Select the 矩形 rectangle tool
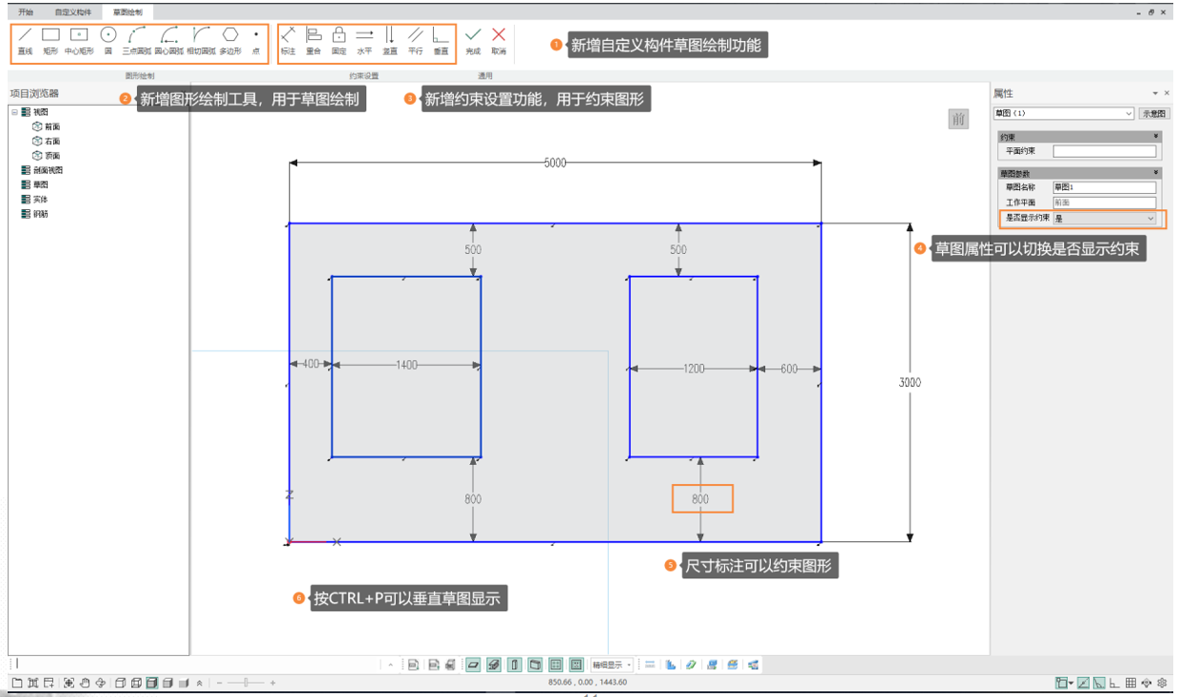Image resolution: width=1179 pixels, height=697 pixels. point(50,40)
